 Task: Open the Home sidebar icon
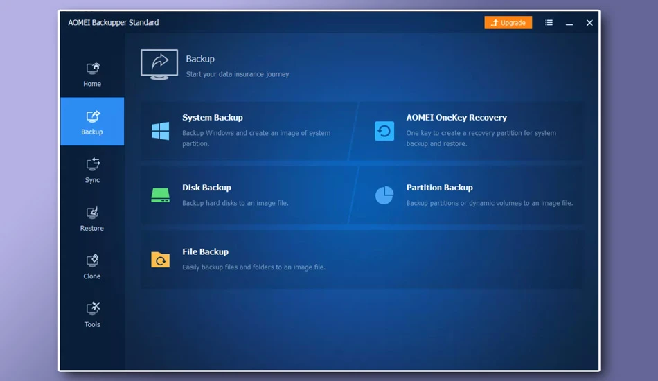pyautogui.click(x=92, y=69)
